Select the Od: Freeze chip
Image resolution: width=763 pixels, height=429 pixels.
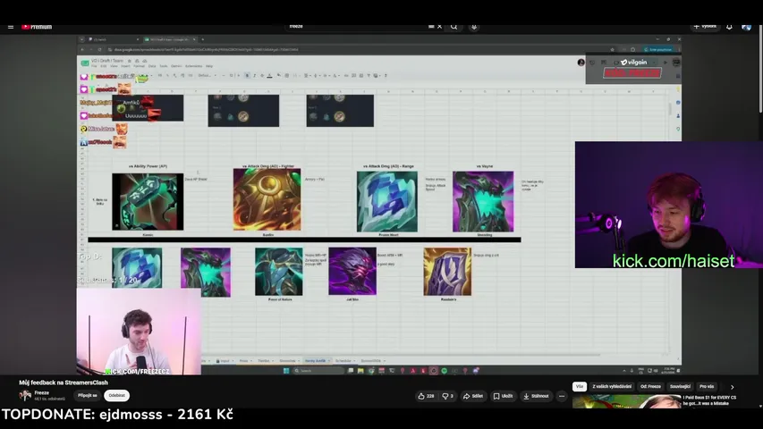[x=650, y=387]
